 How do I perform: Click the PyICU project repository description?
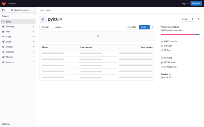(172, 30)
